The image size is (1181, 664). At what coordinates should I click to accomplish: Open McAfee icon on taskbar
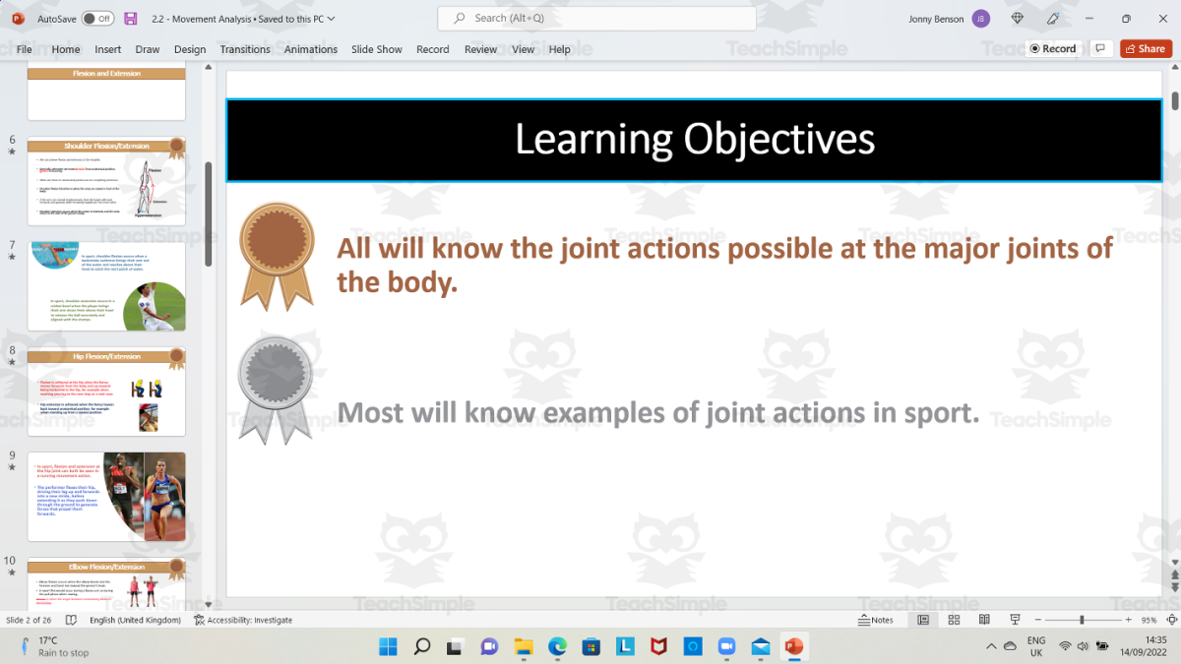coord(658,646)
